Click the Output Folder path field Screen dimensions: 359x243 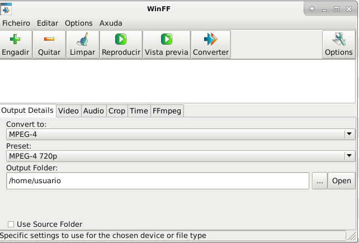coord(157,181)
